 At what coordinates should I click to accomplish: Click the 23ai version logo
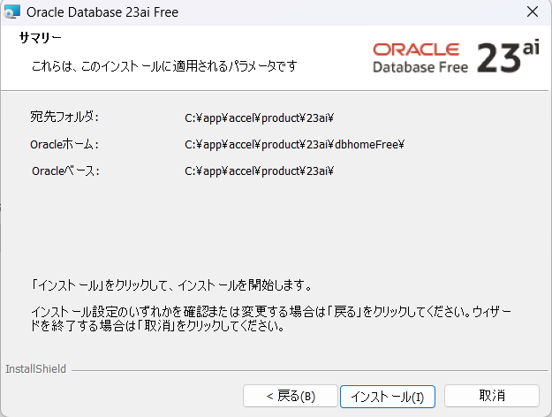pos(507,57)
